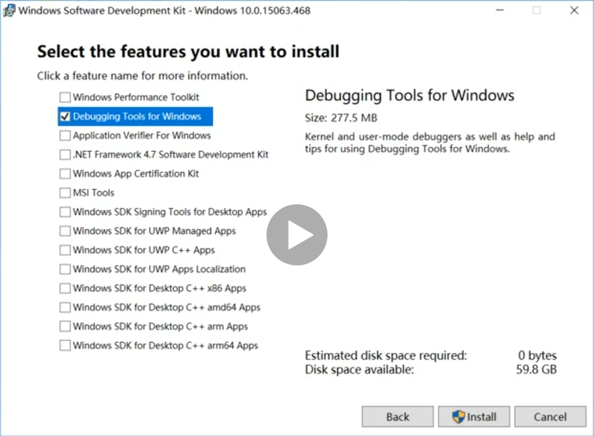Tick Windows SDK for UWP Apps Localization

(x=65, y=269)
